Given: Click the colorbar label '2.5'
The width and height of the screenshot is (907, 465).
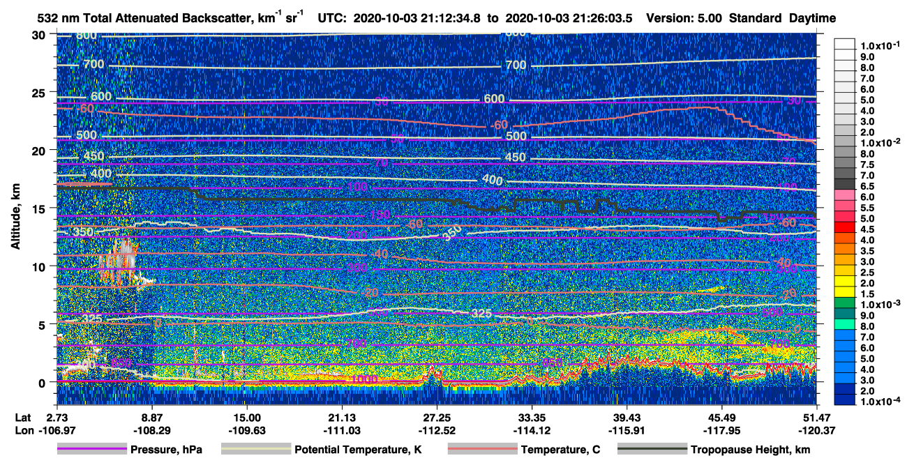Looking at the screenshot, I should (868, 273).
